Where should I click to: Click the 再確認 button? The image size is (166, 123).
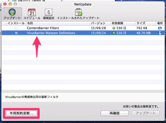point(114,113)
